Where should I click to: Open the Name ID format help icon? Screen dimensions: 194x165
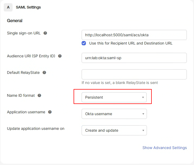click(x=39, y=95)
